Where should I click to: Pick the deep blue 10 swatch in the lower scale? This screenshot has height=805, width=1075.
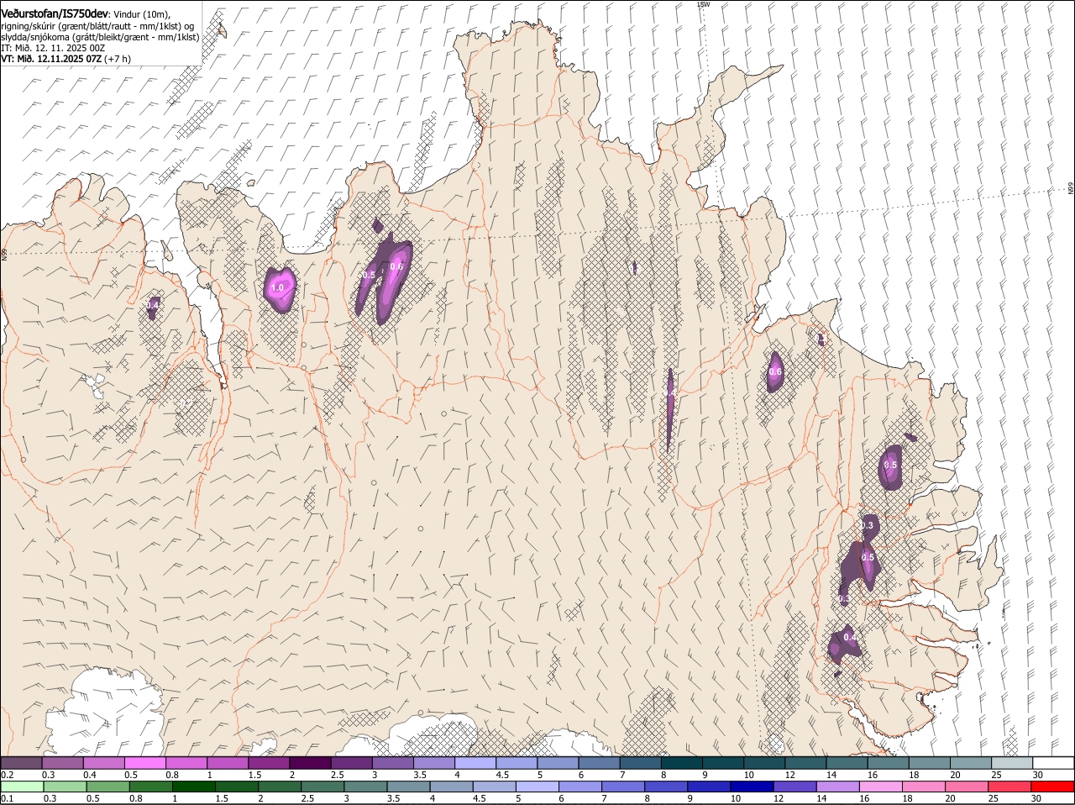pyautogui.click(x=752, y=787)
